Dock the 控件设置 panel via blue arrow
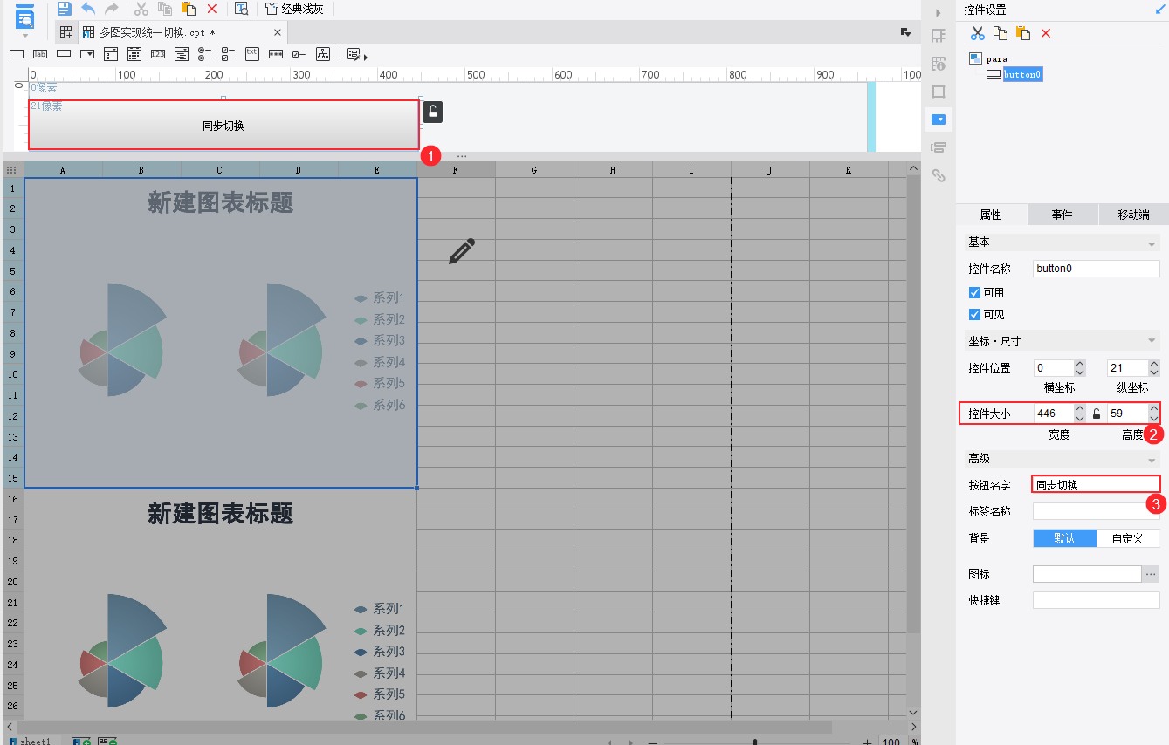Image resolution: width=1169 pixels, height=745 pixels. click(x=1160, y=10)
